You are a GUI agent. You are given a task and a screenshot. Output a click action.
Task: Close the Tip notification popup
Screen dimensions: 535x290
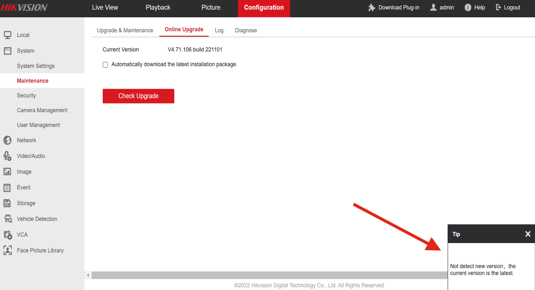(528, 234)
